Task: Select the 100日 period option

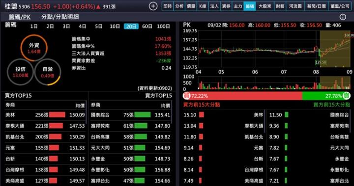Action: coord(163,27)
